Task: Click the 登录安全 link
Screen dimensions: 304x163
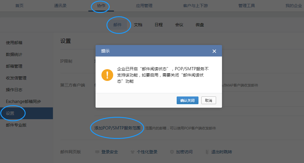Action: click(110, 152)
